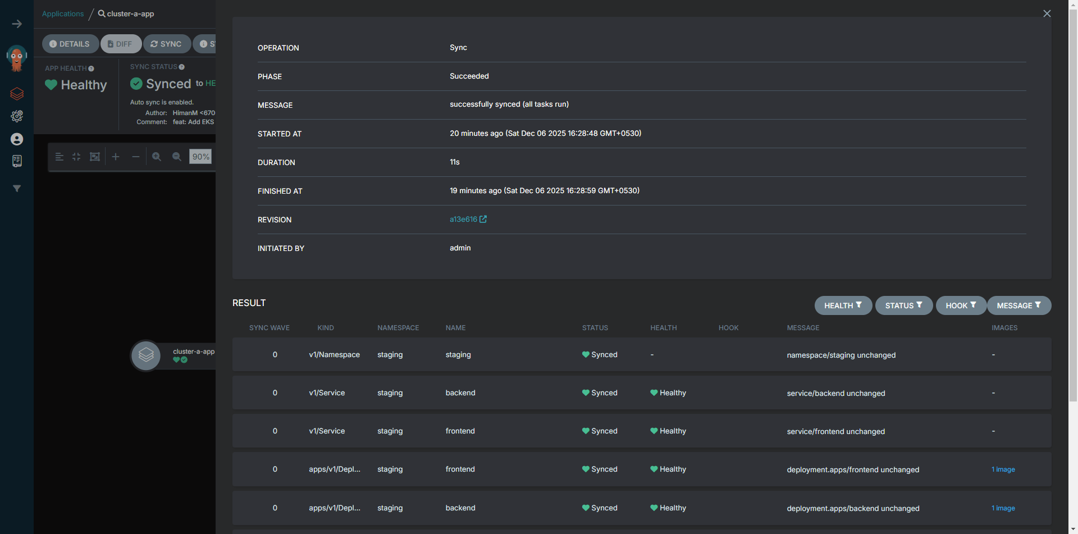1078x534 pixels.
Task: Open the User Info icon in sidebar
Action: coord(16,139)
